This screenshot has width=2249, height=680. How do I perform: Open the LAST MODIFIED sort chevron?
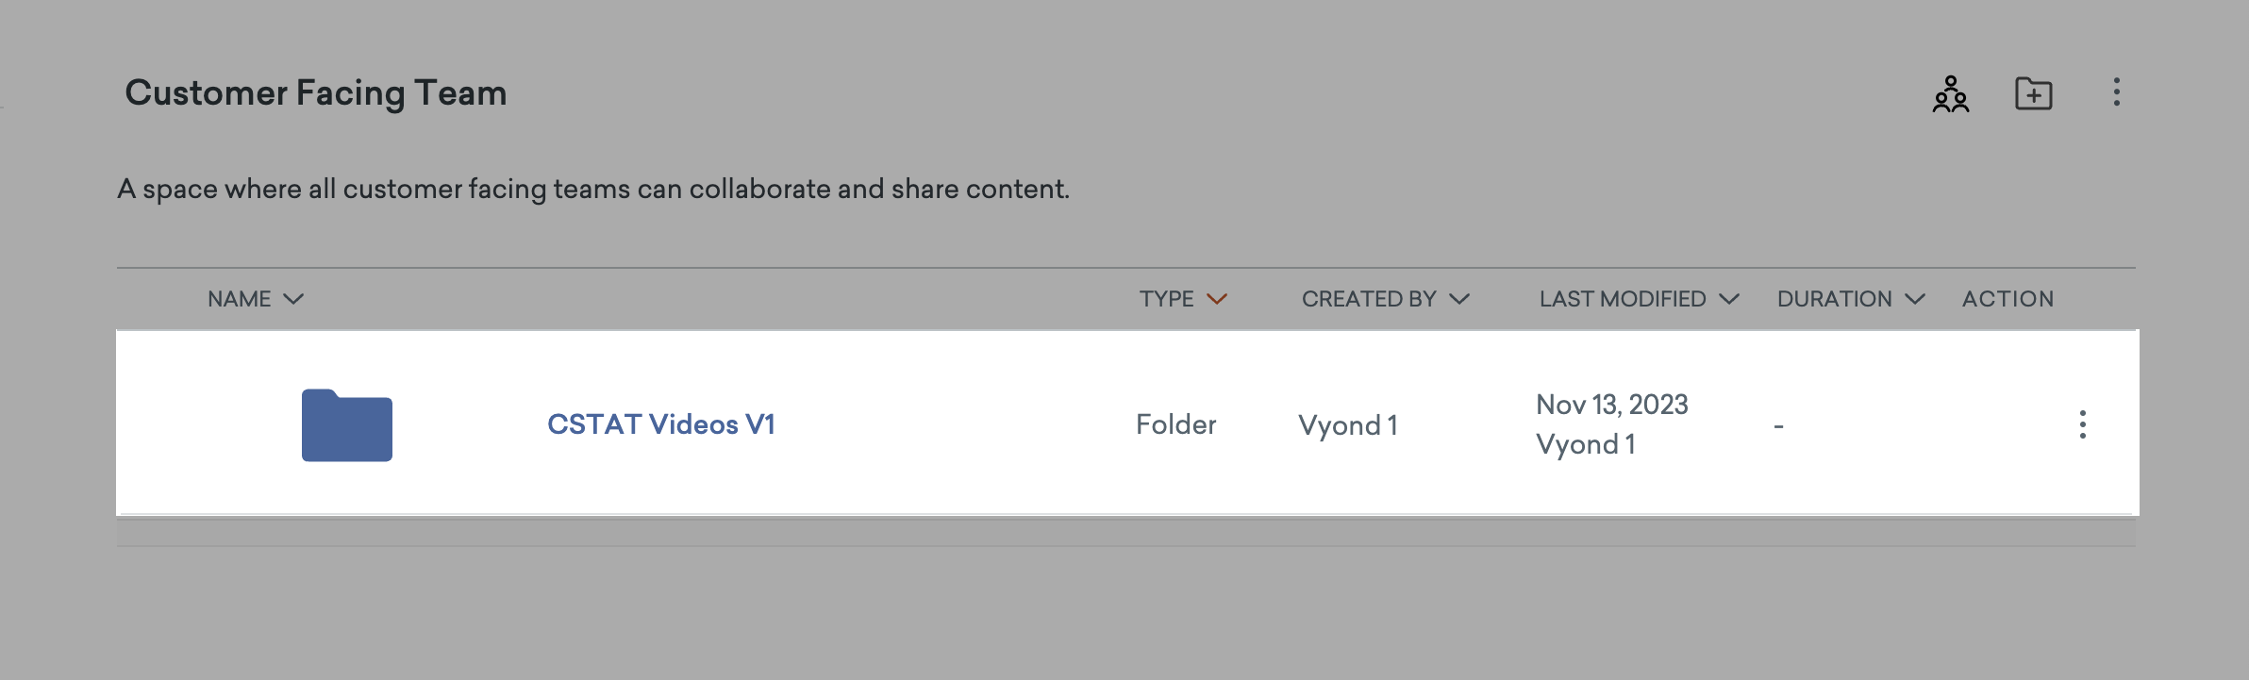tap(1730, 299)
